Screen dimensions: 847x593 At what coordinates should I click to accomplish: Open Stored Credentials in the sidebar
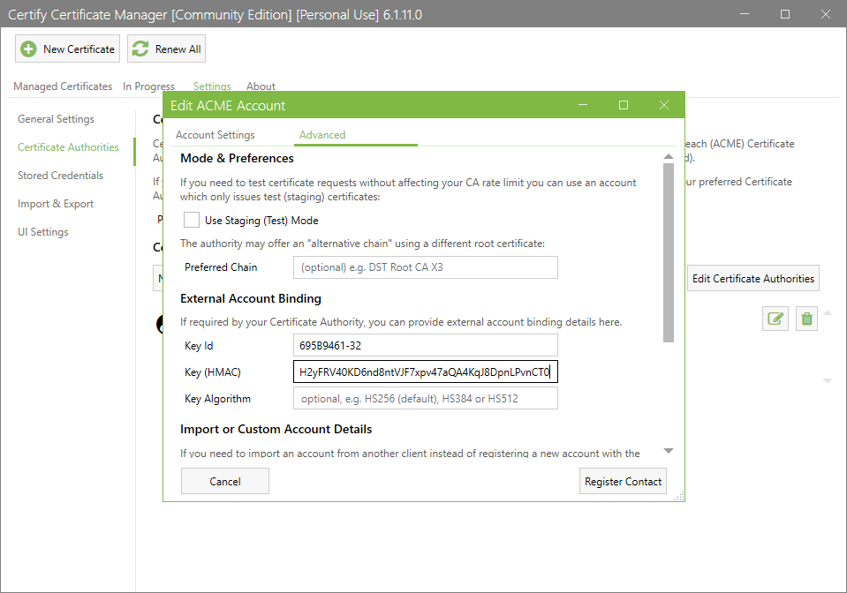(60, 176)
